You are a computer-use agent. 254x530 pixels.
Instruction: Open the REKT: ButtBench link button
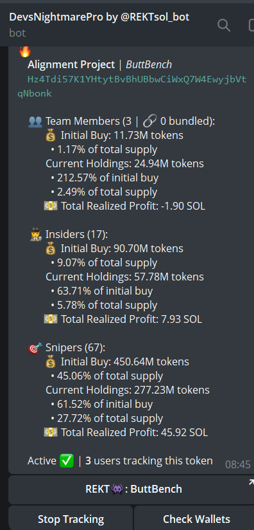click(131, 489)
